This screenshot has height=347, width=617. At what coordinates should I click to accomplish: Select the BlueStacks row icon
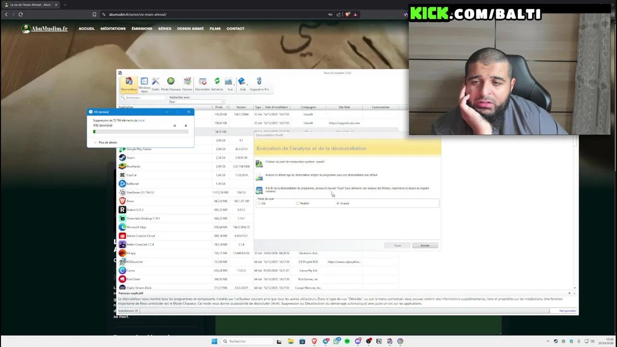[122, 166]
